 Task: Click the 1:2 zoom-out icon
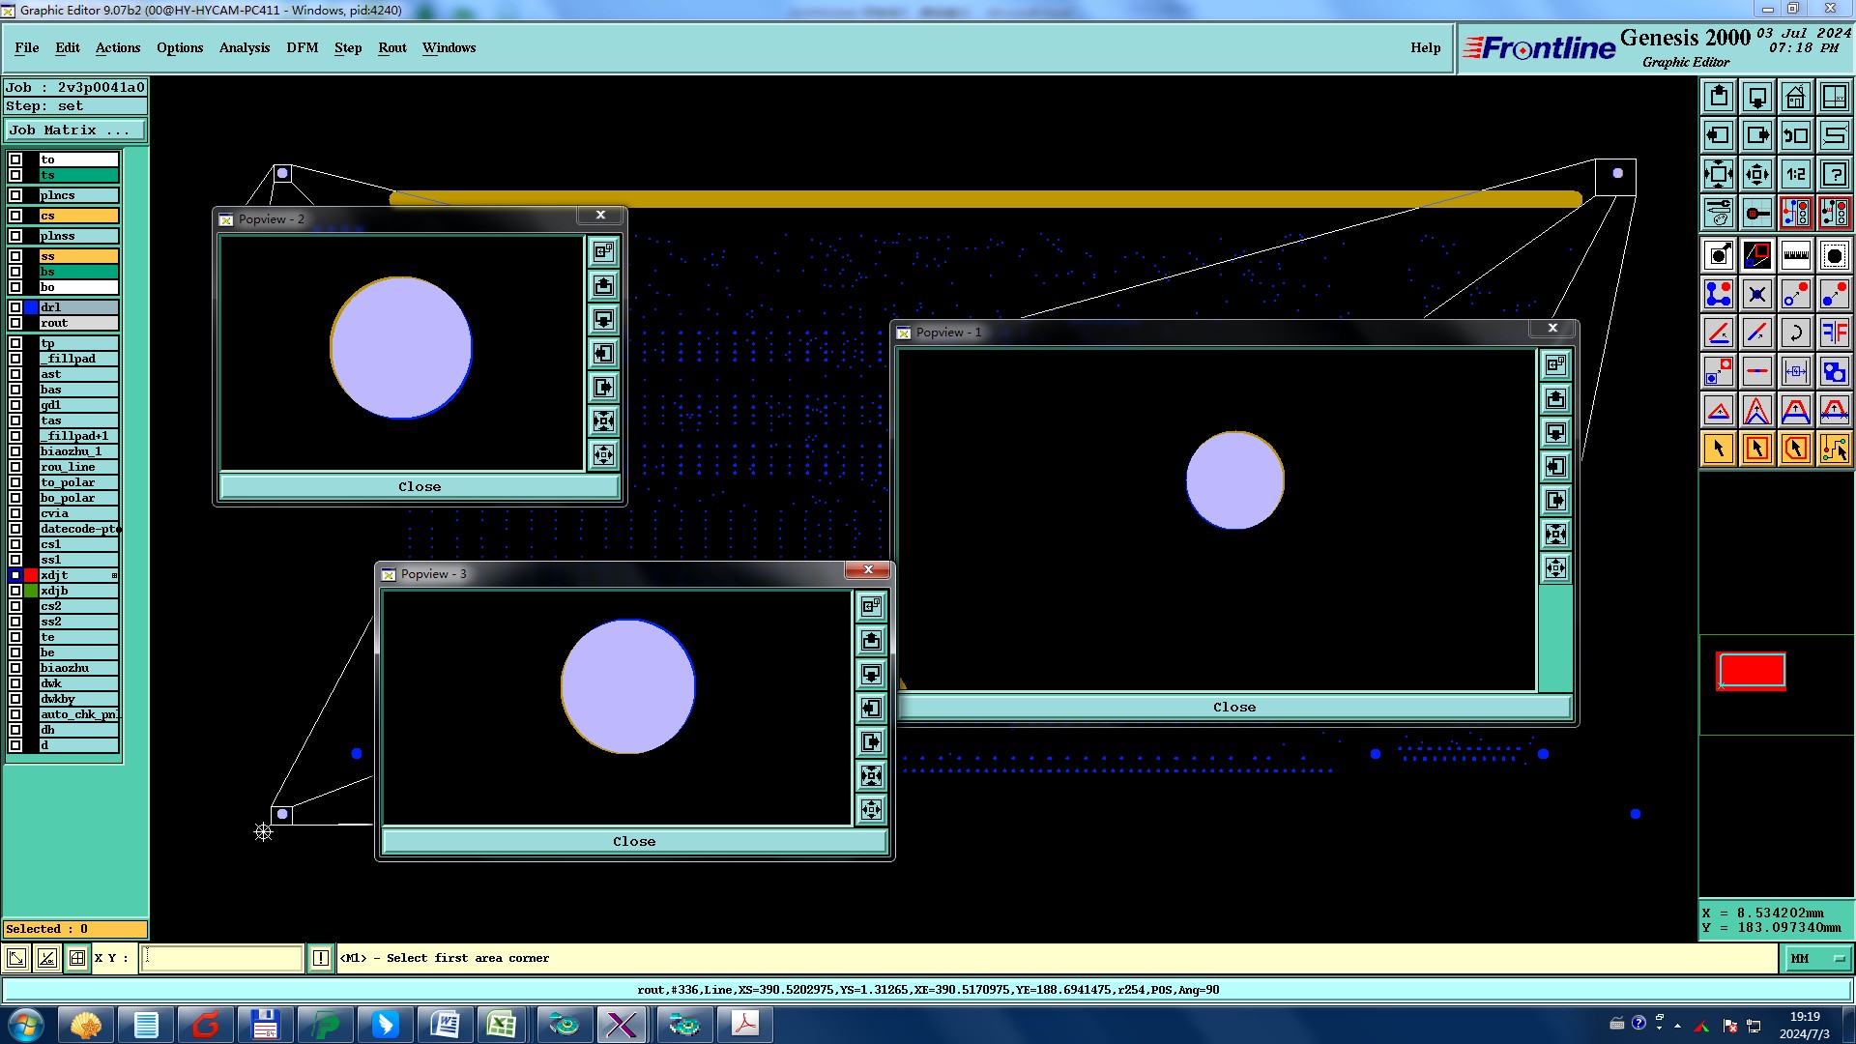point(1795,174)
